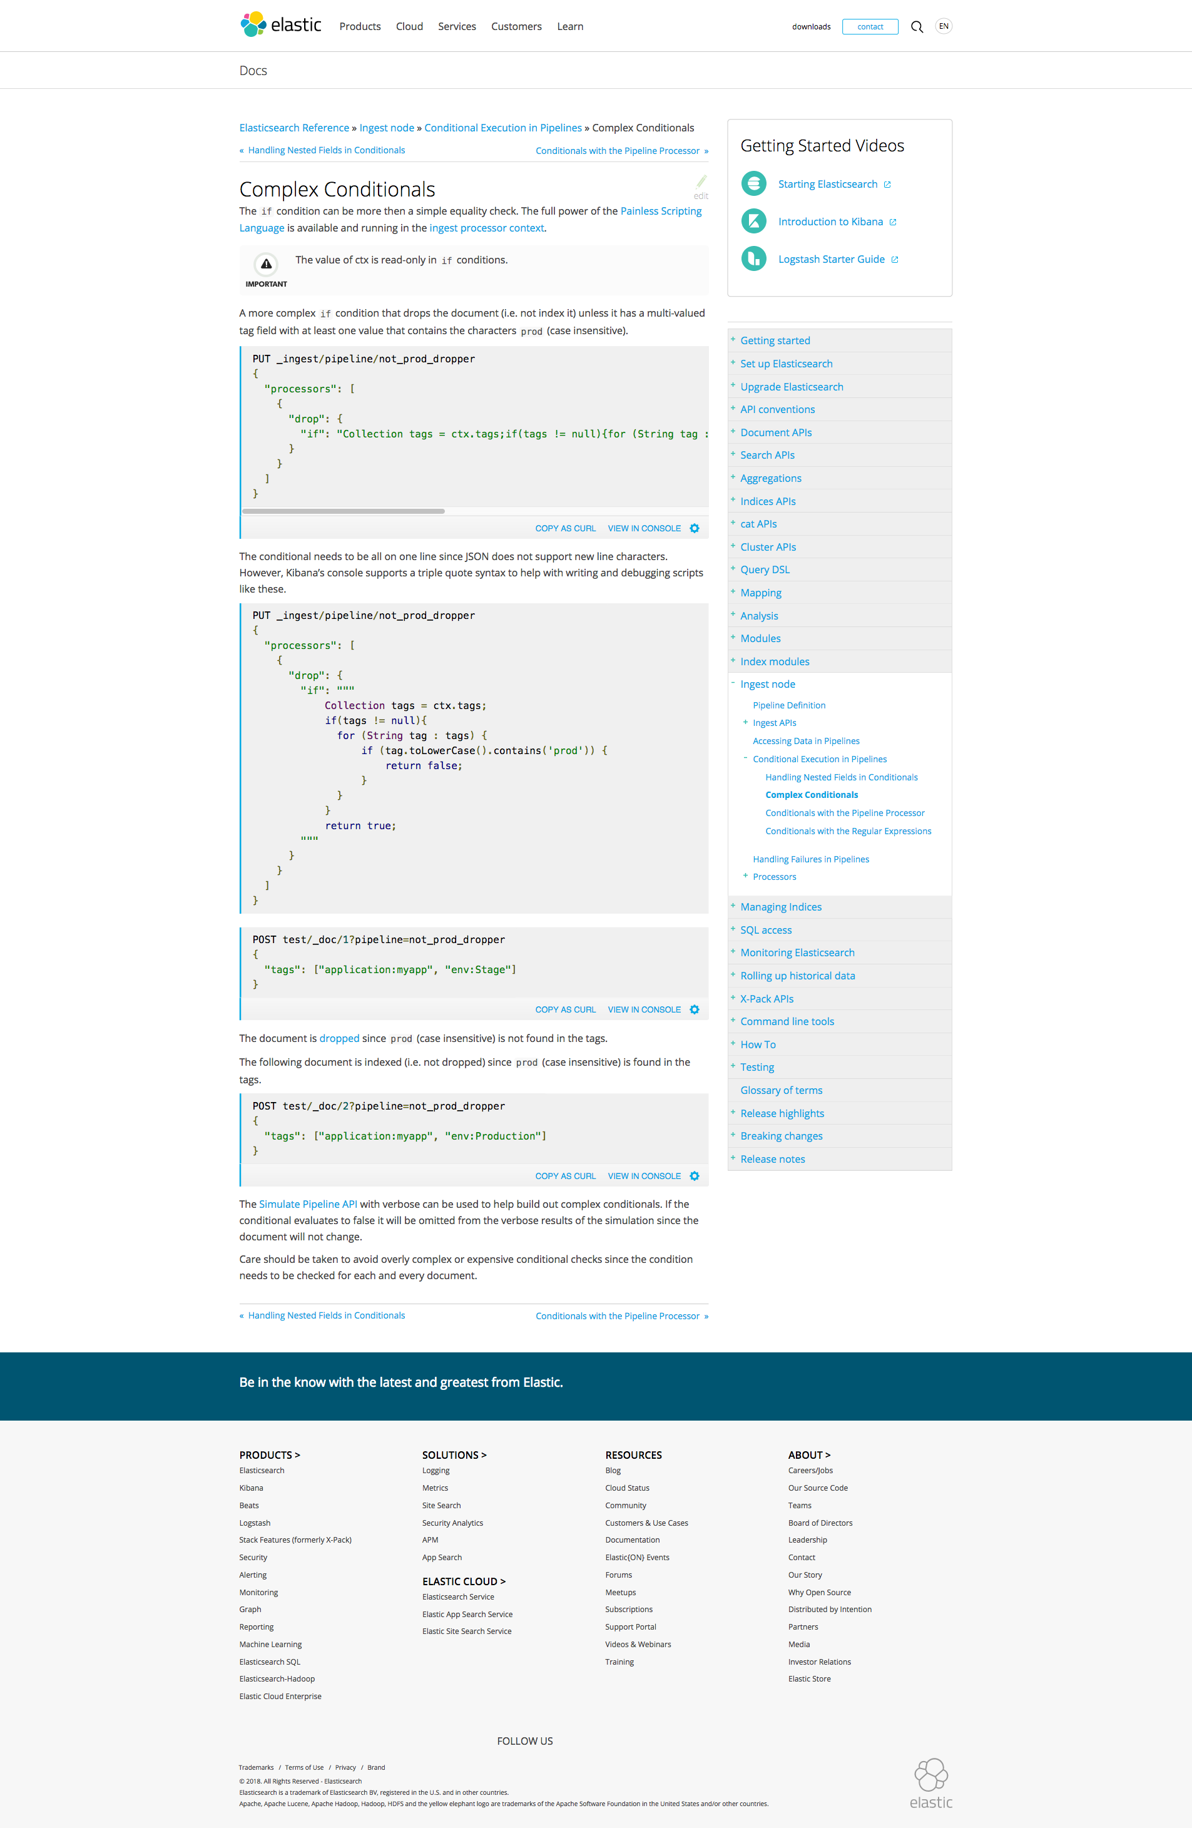Click the Starting Elasticsearch video icon

pyautogui.click(x=753, y=183)
